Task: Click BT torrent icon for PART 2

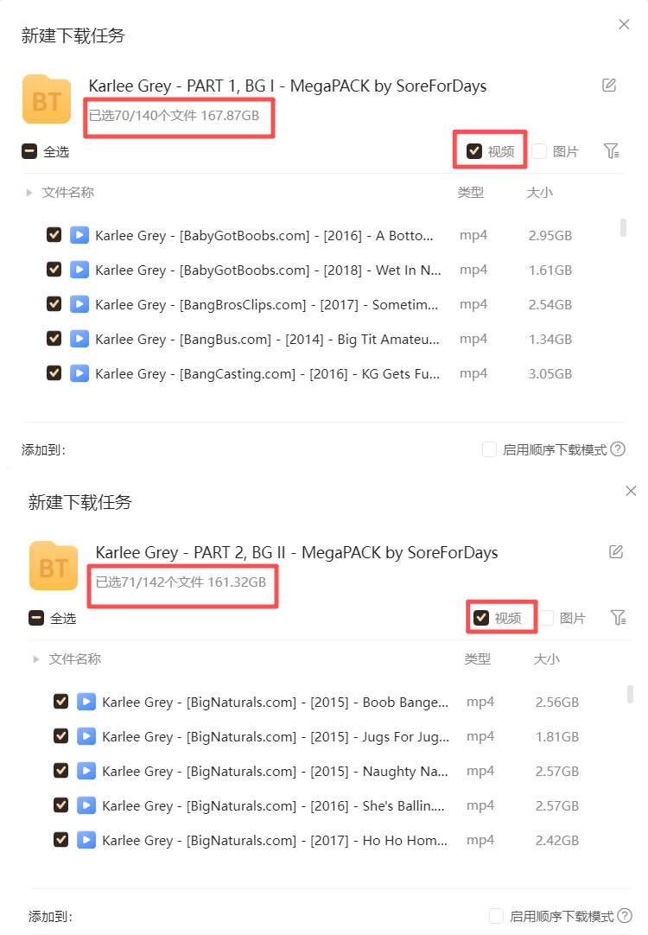Action: pos(54,566)
